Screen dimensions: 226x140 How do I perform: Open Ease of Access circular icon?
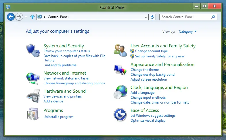click(120, 115)
